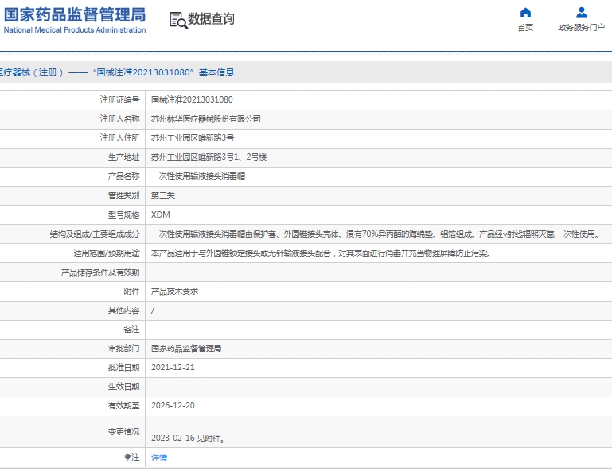Select registration number 国械注准20213031080 value
The height and width of the screenshot is (472, 612).
192,100
